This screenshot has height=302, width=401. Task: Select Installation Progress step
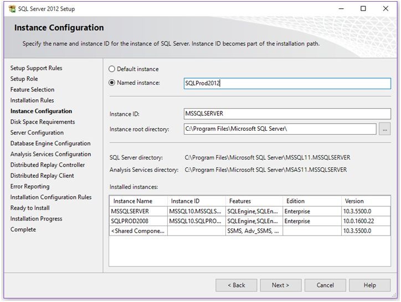37,218
